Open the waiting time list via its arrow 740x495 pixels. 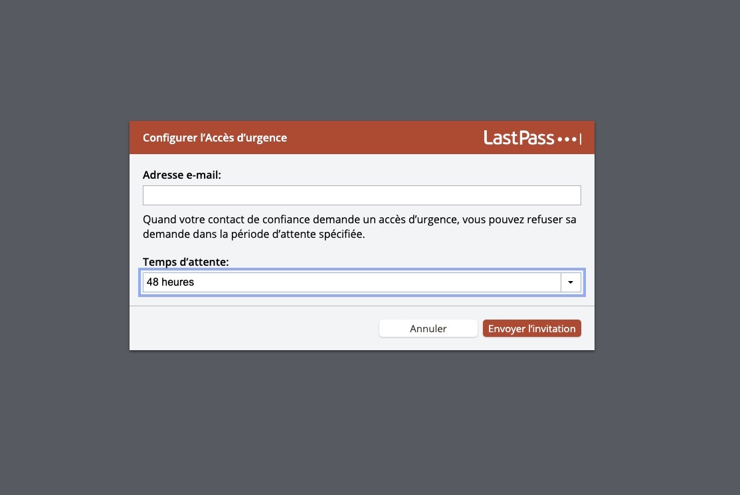coord(571,282)
